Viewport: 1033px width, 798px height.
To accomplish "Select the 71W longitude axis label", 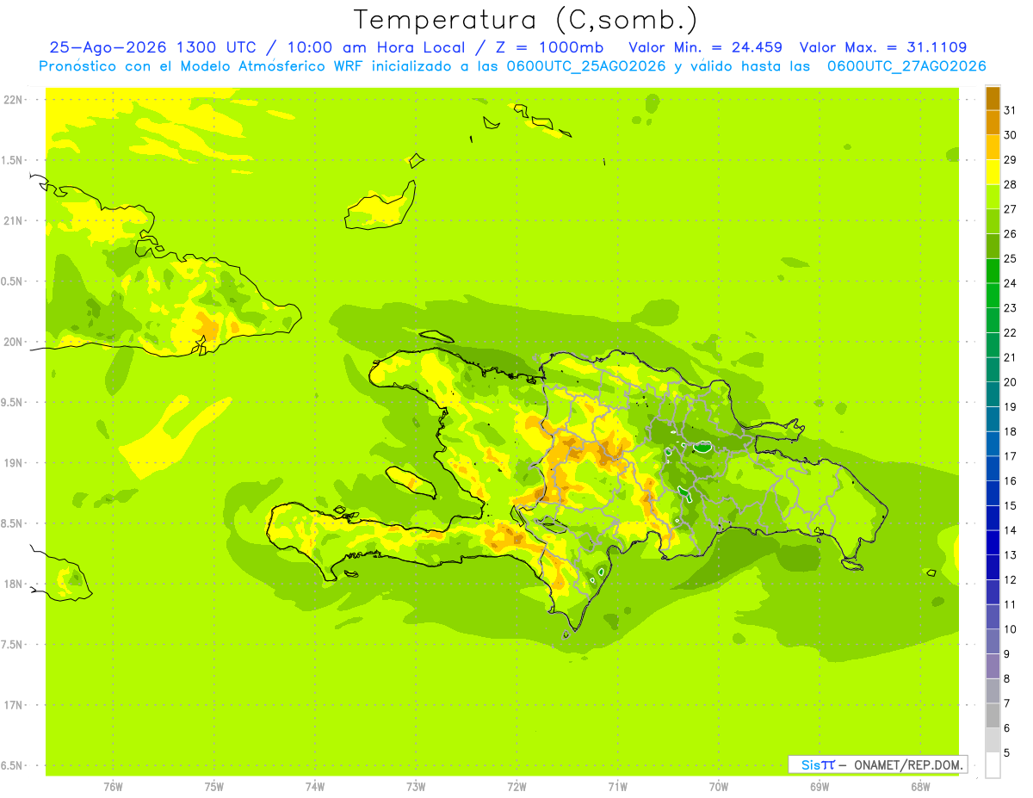I will click(617, 786).
